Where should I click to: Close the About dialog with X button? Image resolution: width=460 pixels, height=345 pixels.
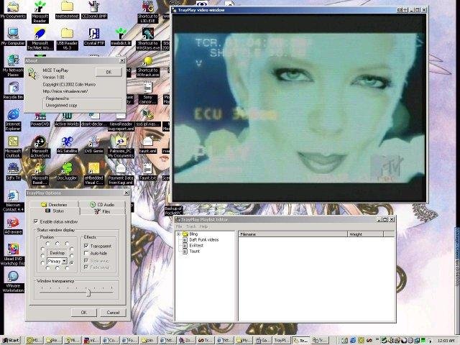tap(122, 60)
